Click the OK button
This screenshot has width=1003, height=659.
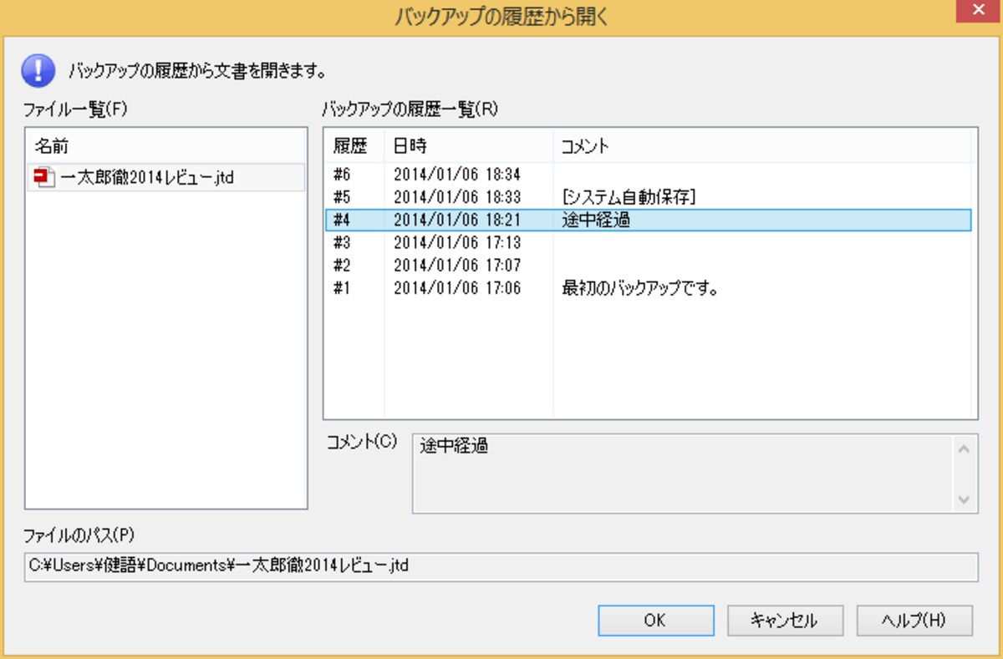click(655, 621)
